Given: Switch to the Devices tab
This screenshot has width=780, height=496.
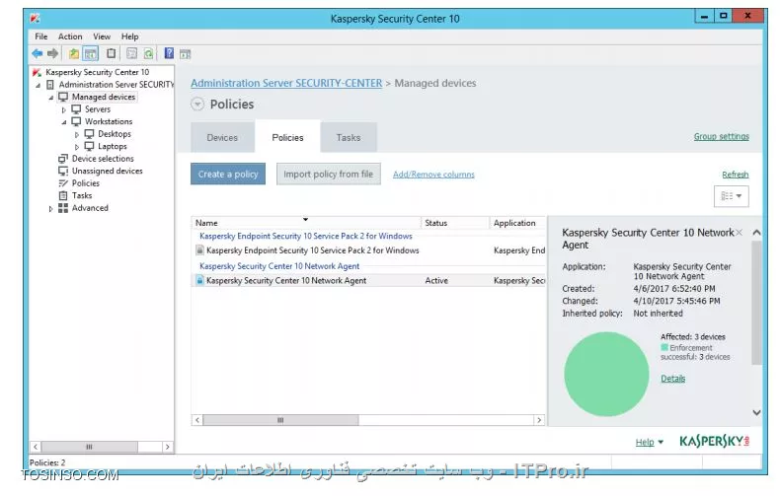Looking at the screenshot, I should pos(222,137).
